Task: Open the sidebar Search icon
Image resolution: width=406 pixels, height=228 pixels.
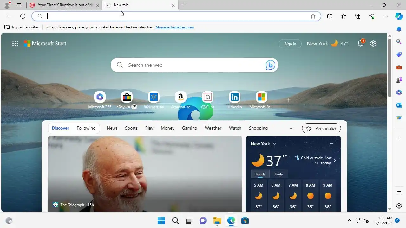Action: 399,41
